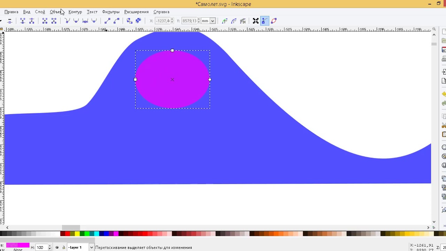Open the Фильтры menu
446x251 pixels.
pos(111,12)
